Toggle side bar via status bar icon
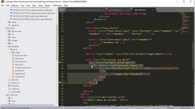 click(x=3, y=108)
